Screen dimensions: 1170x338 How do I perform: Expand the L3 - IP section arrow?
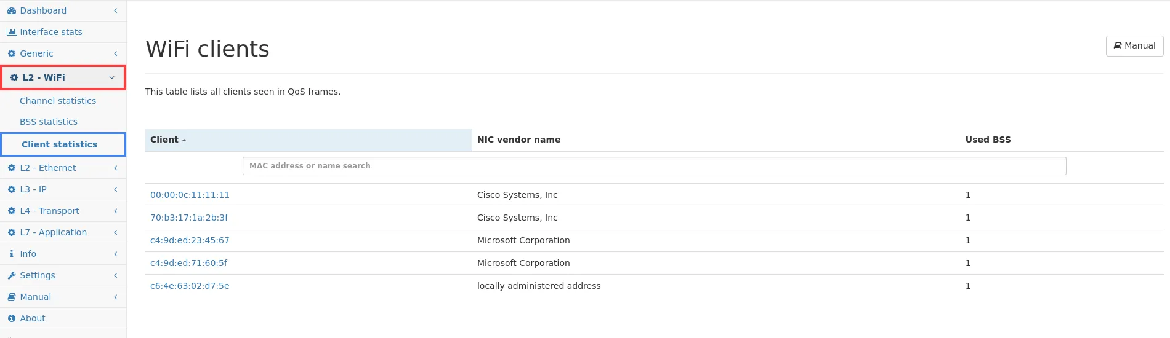[x=115, y=189]
